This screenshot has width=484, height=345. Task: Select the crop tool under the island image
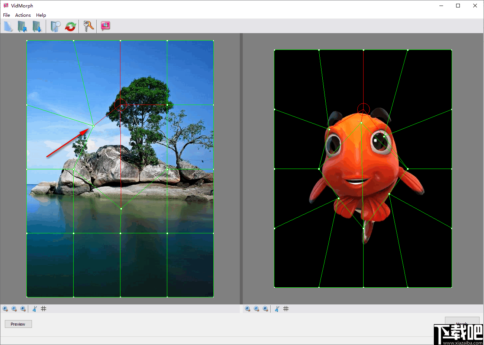pos(34,309)
